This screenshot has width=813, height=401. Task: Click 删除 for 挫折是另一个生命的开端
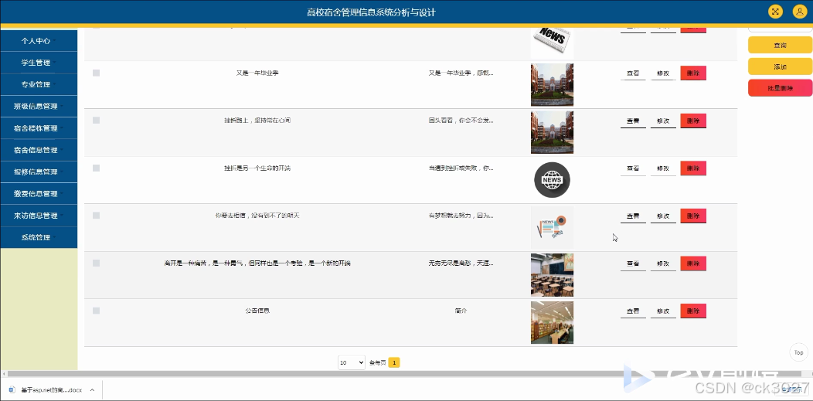point(693,168)
